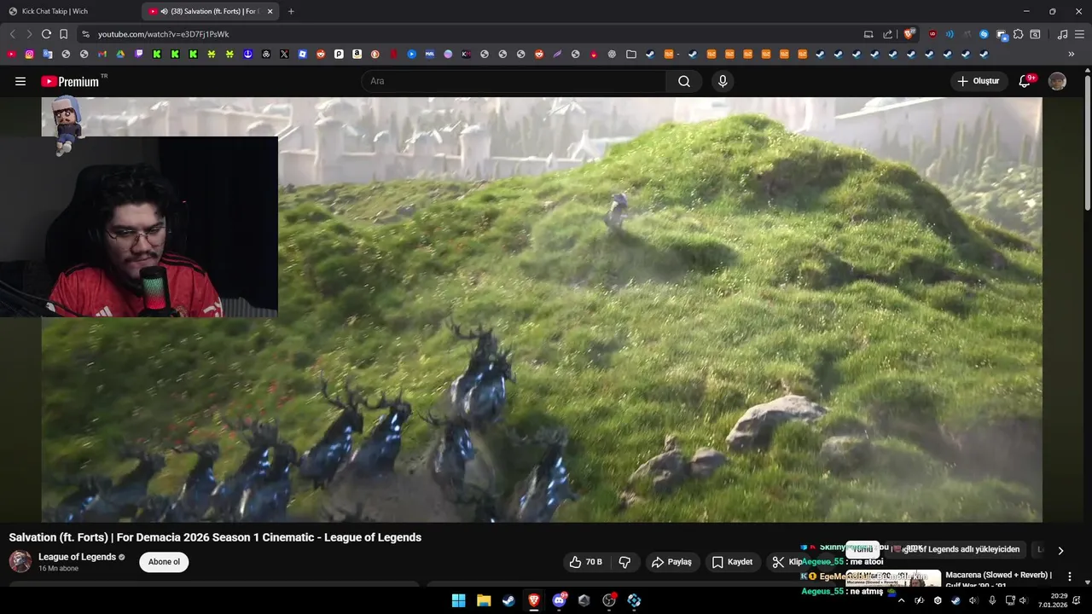Click the share page icon in address bar

887,34
